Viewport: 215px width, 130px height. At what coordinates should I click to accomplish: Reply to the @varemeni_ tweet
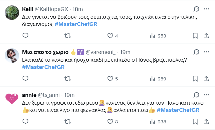25,79
